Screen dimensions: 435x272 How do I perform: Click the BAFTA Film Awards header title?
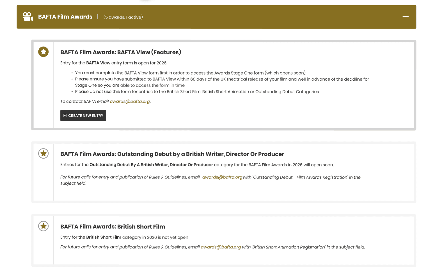tap(65, 17)
